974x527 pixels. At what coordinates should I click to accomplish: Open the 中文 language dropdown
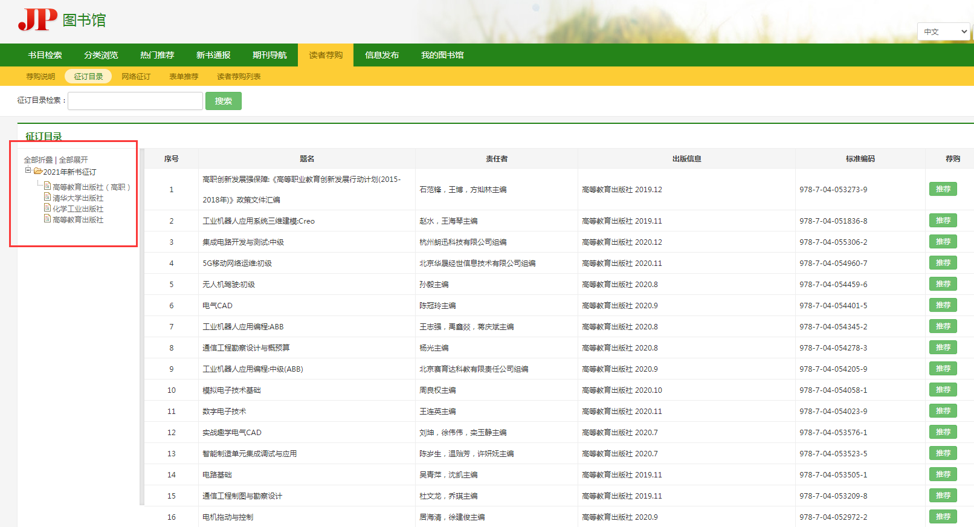tap(945, 31)
